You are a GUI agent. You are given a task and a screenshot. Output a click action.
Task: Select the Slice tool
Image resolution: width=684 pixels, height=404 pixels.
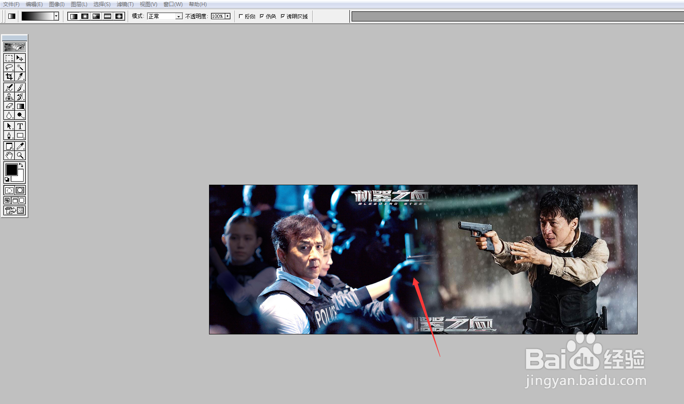pyautogui.click(x=20, y=77)
